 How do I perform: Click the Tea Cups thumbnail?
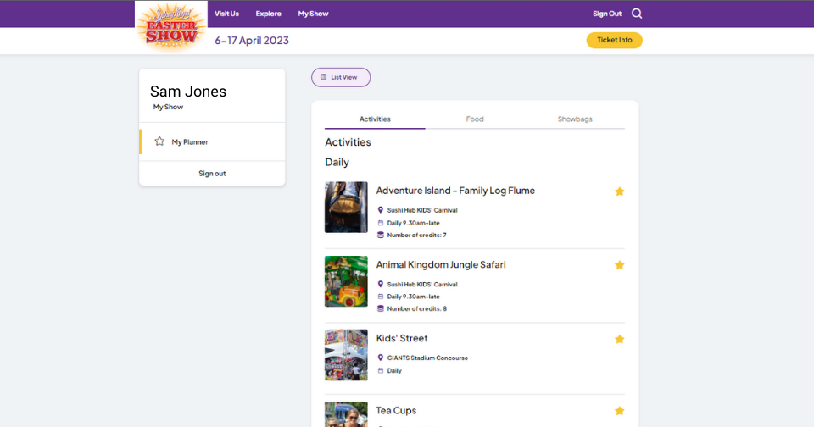(x=346, y=414)
